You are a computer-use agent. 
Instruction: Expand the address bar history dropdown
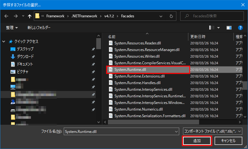coord(162,16)
